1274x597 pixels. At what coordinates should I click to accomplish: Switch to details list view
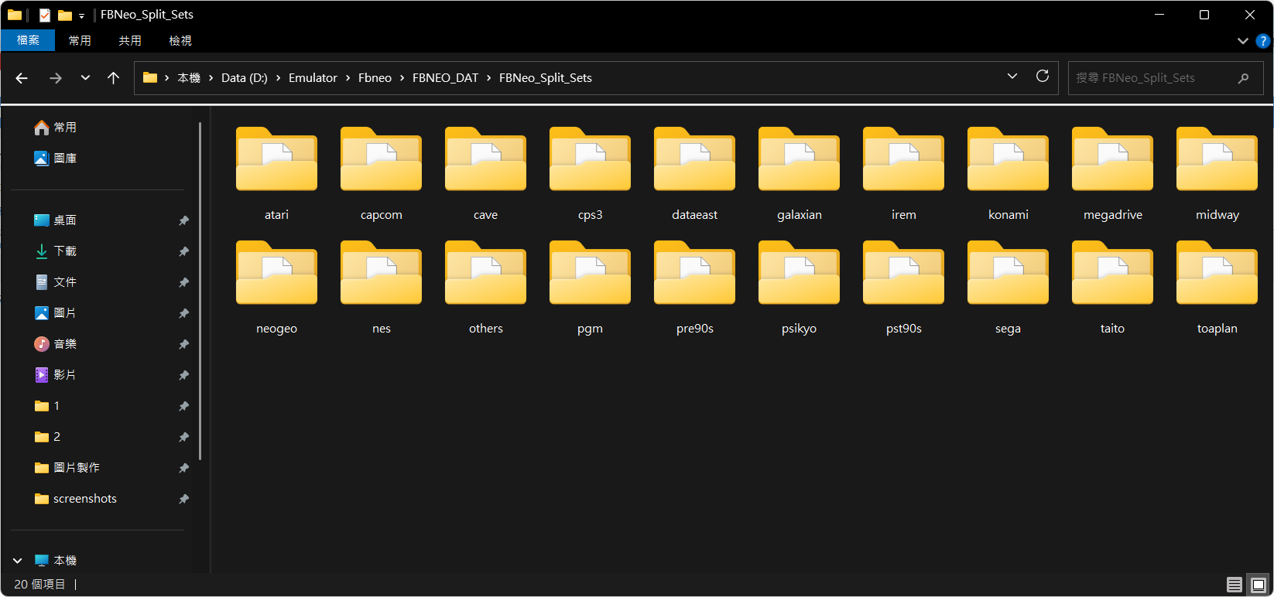pos(1235,585)
